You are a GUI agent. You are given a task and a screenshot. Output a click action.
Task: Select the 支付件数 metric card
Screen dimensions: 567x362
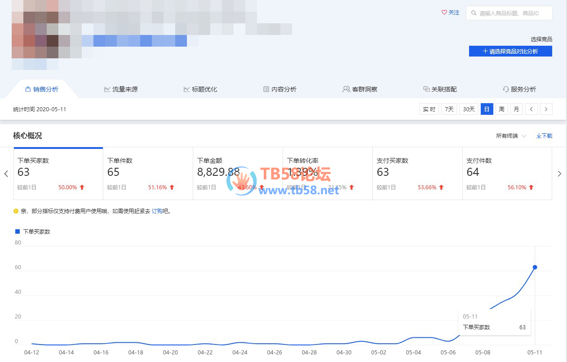tap(507, 174)
